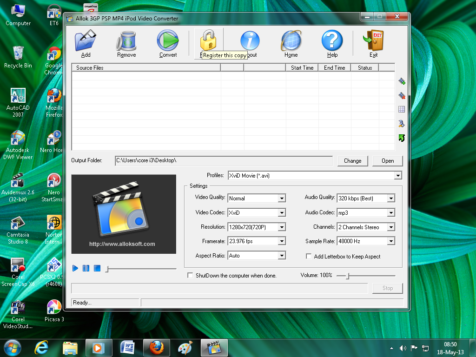Launch Corel ScreenCap X6 shortcut
Viewport: 476px width, 357px height.
click(18, 272)
